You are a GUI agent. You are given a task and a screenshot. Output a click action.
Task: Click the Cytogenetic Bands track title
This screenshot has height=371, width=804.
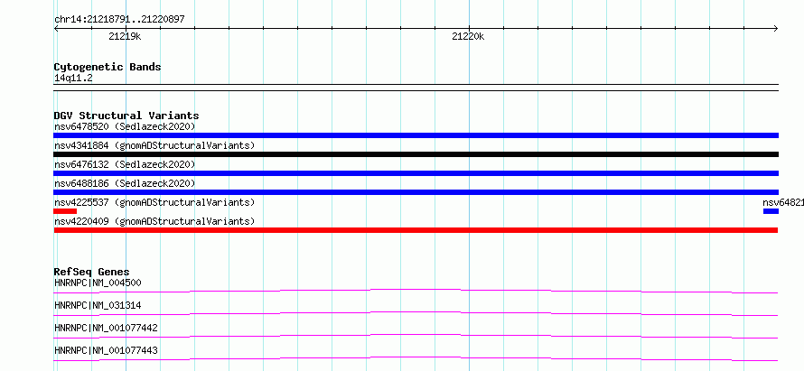coord(108,67)
